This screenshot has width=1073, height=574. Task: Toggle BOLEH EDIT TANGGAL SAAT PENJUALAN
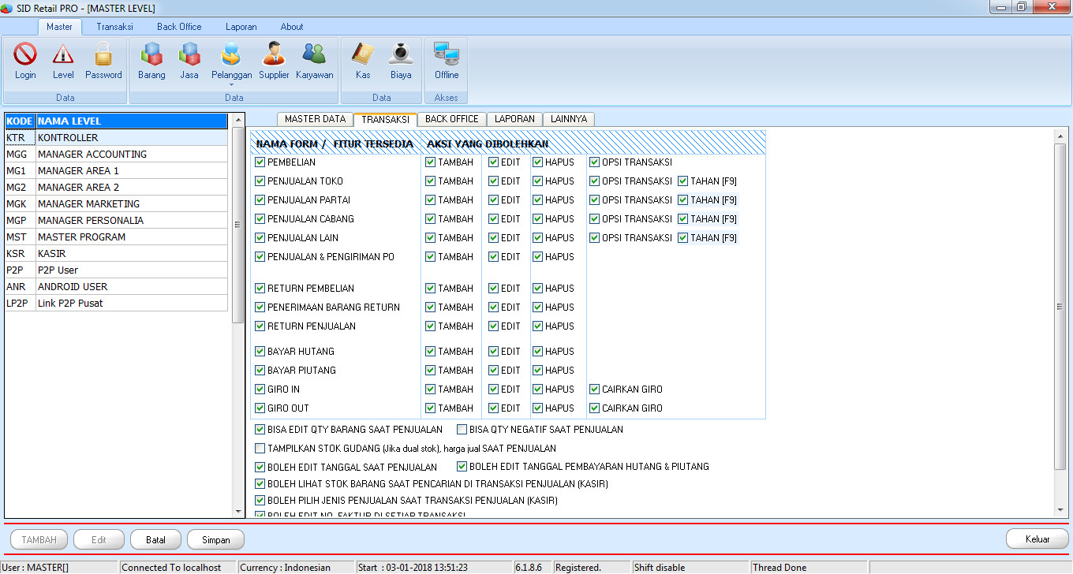(x=260, y=467)
